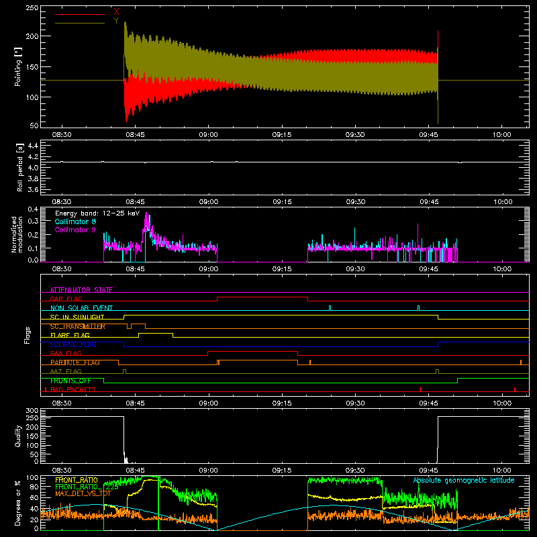Click the 09:00 tick label under the modulation plot

point(209,269)
